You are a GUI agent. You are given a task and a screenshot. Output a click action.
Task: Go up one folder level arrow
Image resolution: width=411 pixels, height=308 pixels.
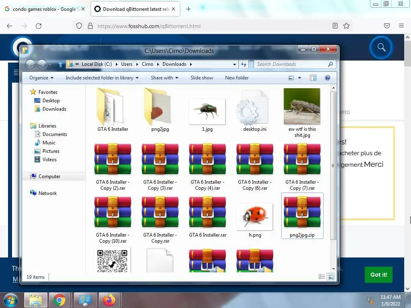pos(61,64)
